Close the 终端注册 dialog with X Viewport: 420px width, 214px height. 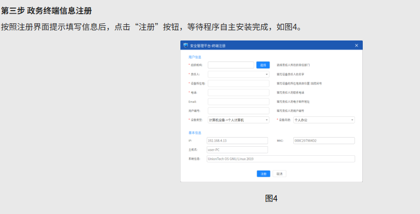[x=356, y=46]
